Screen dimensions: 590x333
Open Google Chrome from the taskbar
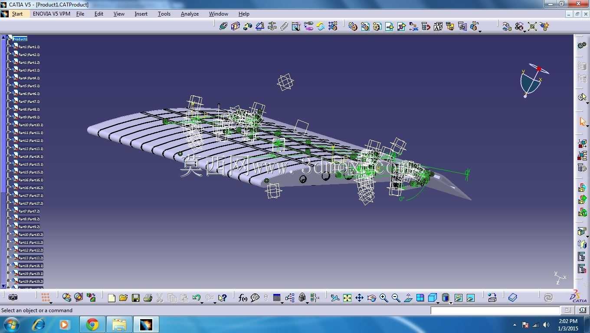[x=92, y=324]
